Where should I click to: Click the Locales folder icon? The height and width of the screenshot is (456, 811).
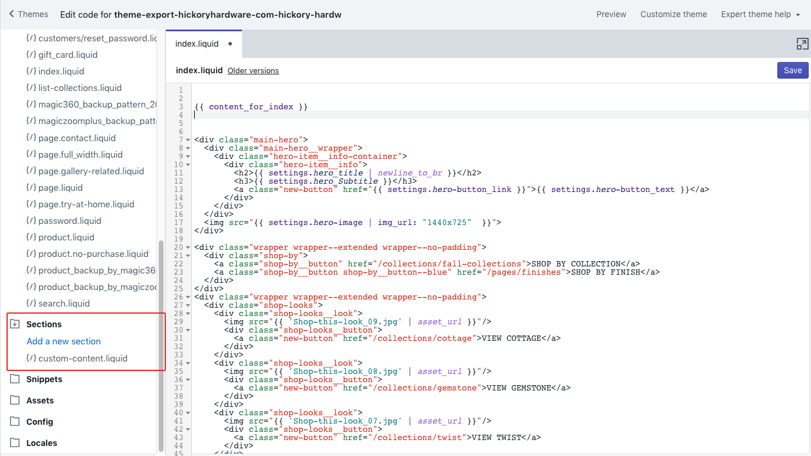pyautogui.click(x=15, y=442)
